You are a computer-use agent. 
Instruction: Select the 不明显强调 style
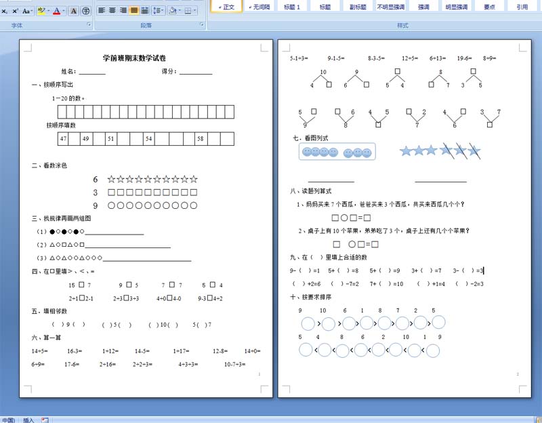click(x=391, y=6)
